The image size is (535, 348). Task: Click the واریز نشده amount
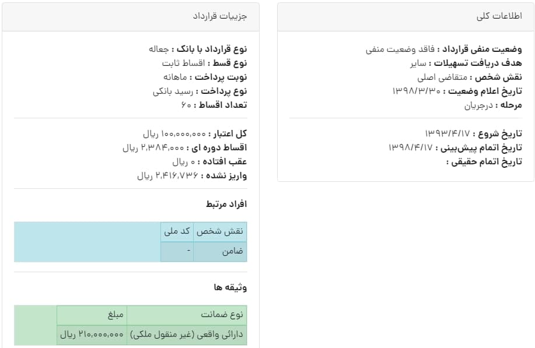pos(167,176)
